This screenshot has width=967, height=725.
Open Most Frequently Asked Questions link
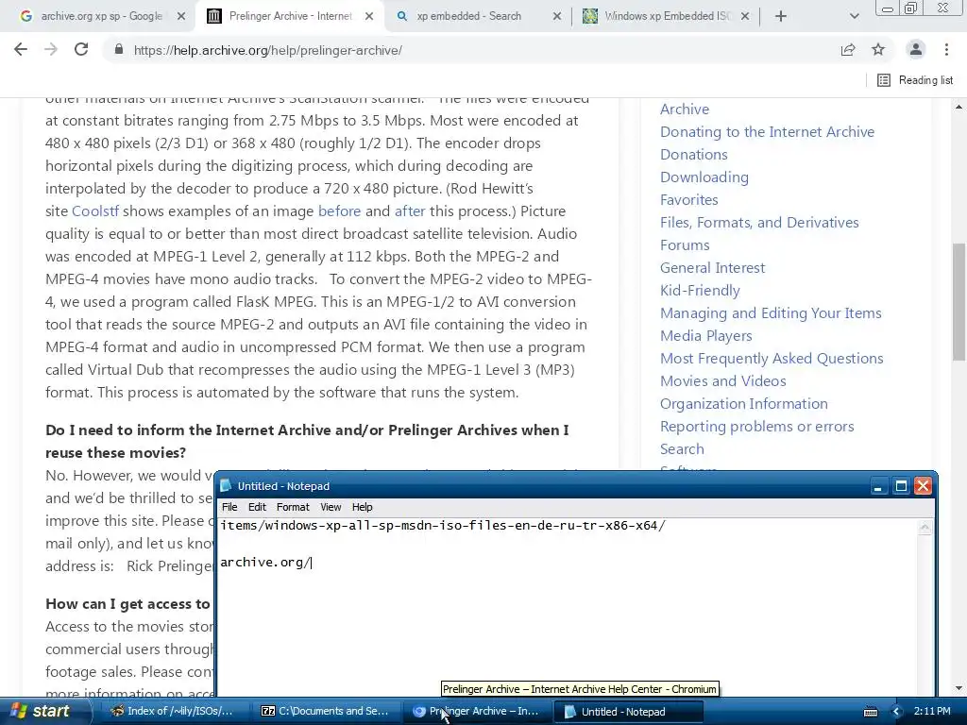pos(772,359)
